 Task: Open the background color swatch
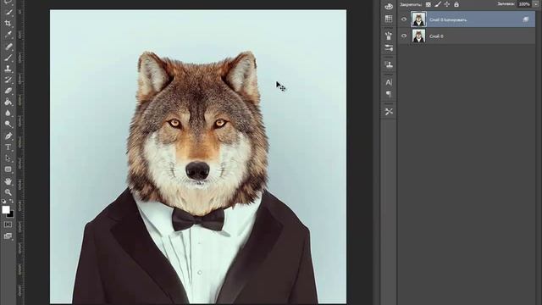tap(11, 214)
